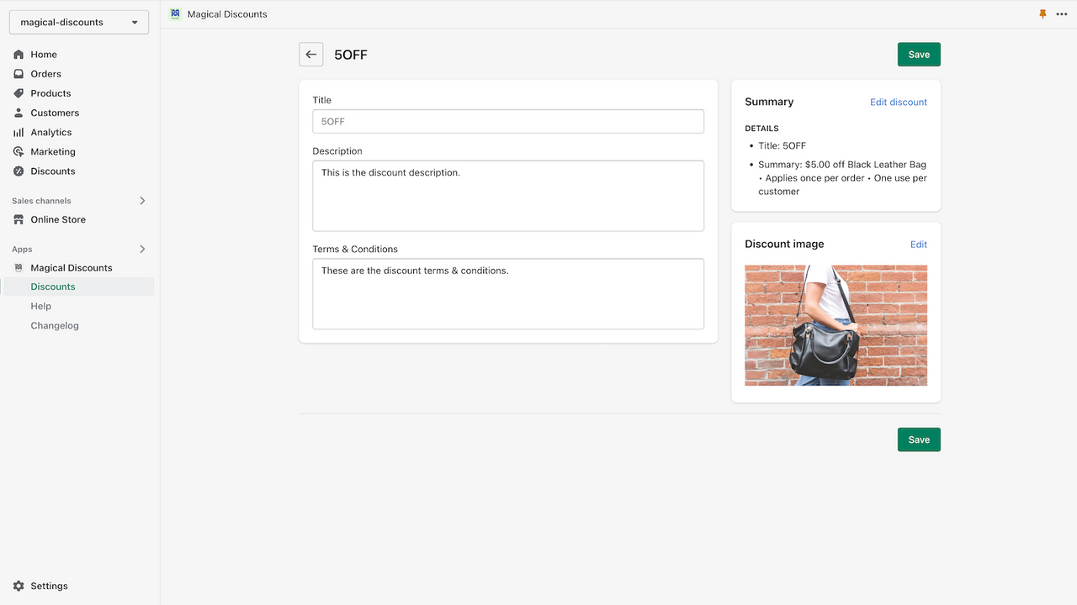
Task: Click the Marketing target icon
Action: 19,151
